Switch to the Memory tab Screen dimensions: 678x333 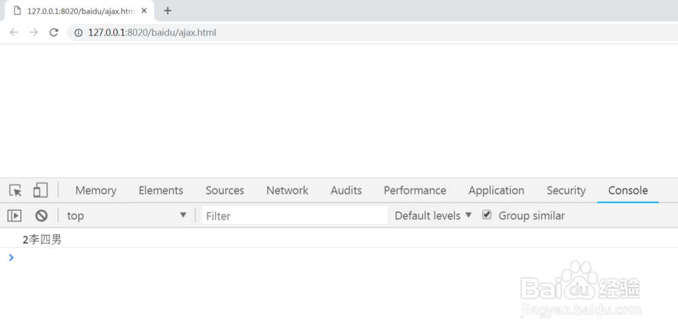(x=96, y=191)
